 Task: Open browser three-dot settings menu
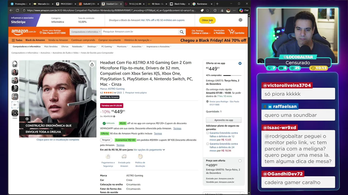[234, 10]
